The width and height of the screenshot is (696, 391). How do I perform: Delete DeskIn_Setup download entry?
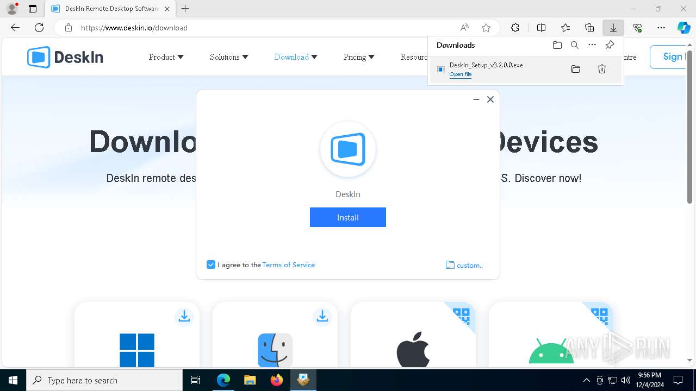(602, 69)
